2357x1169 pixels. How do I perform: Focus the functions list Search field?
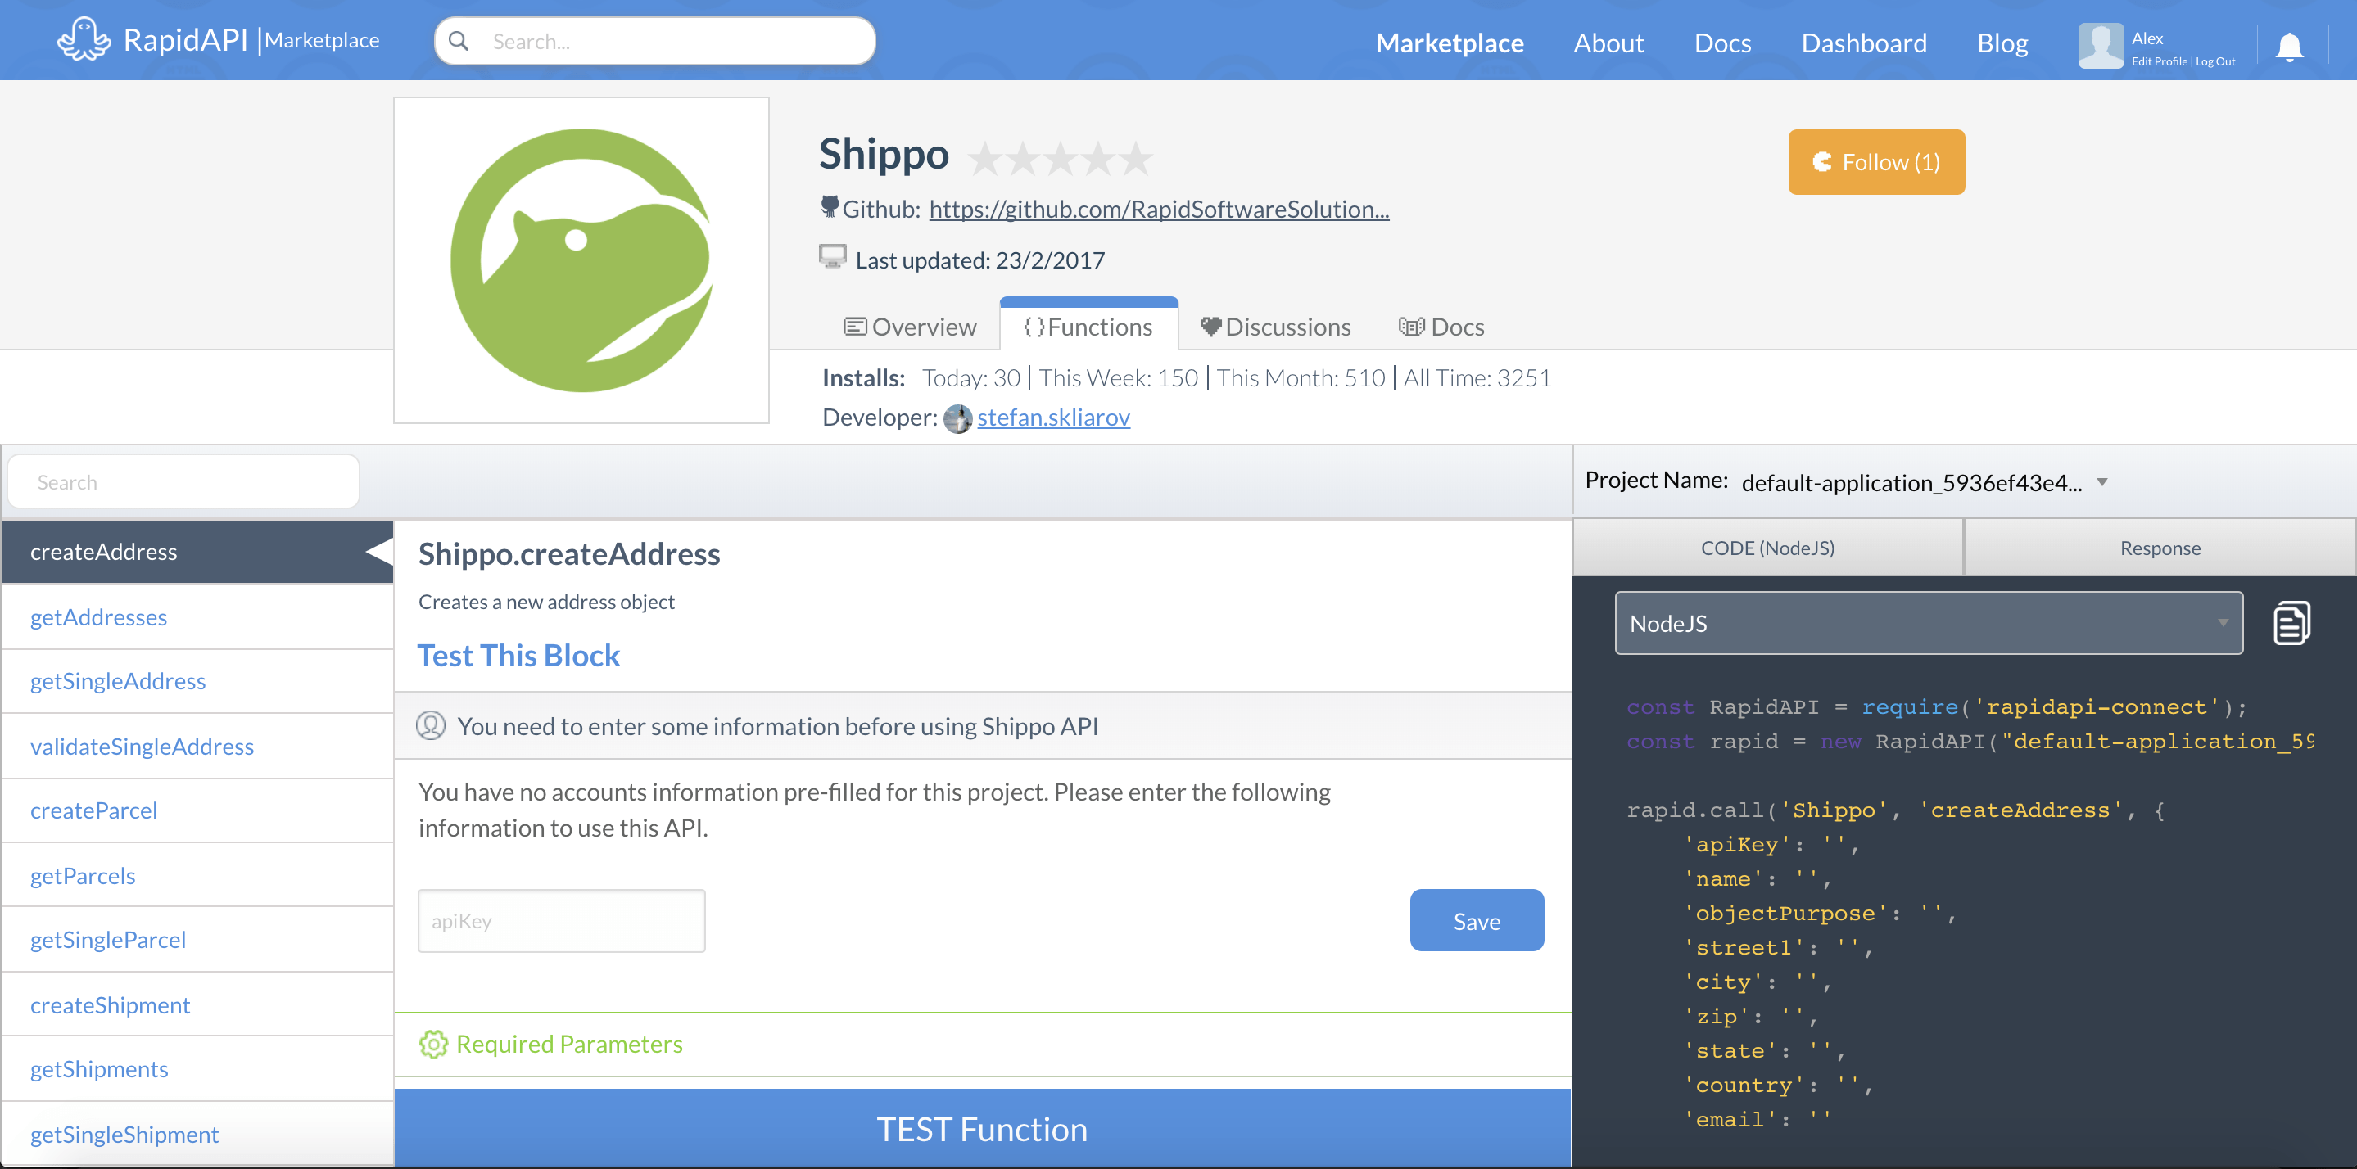[x=183, y=482]
